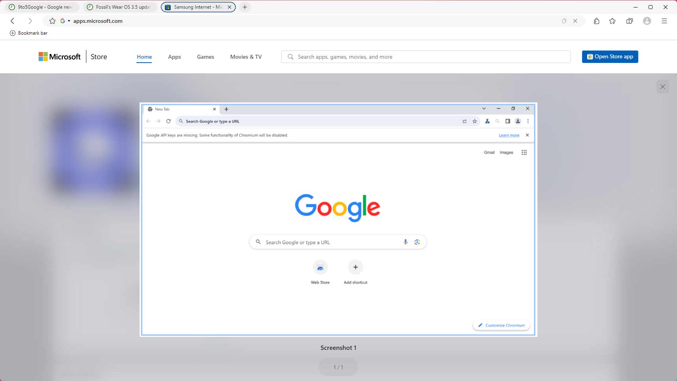The height and width of the screenshot is (381, 677).
Task: Click the enlarged Screenshot 1 image
Action: [x=338, y=219]
